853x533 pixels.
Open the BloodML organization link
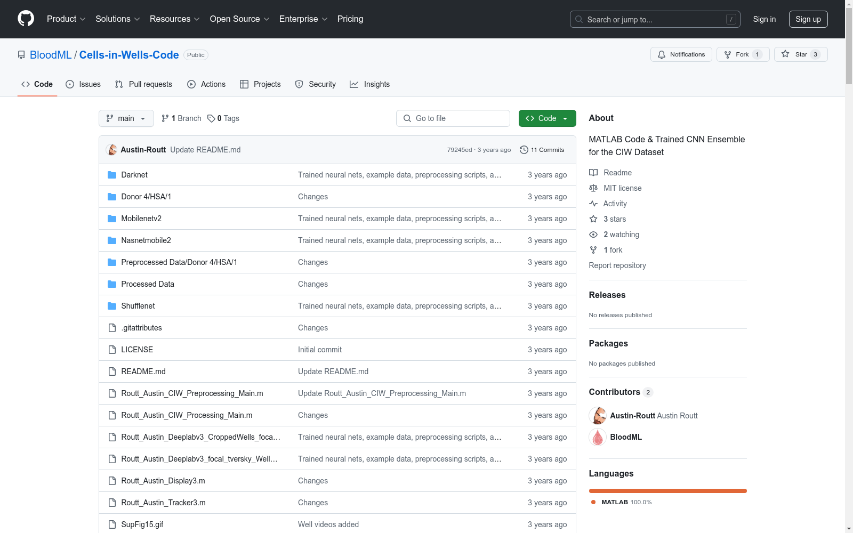point(51,55)
